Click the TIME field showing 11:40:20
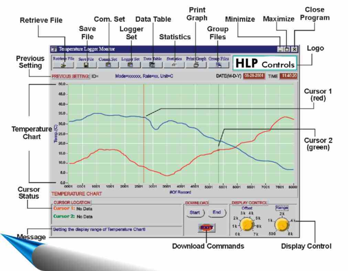This screenshot has width=348, height=271. [288, 76]
